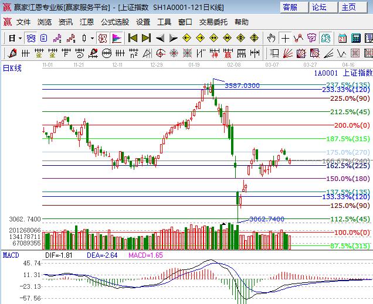Click the 客服 button
373x304 pixels.
tap(290, 7)
